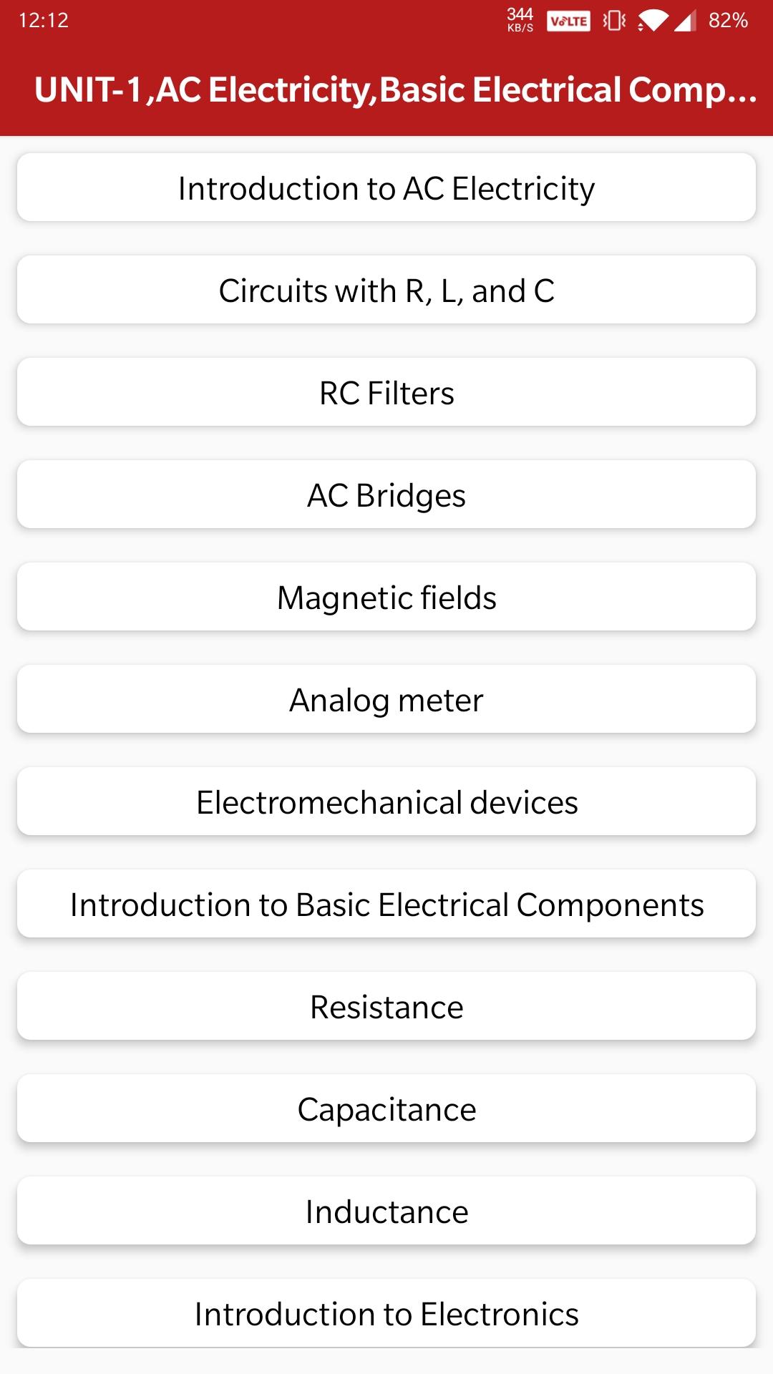Tap the 12:12 clock in status bar

[44, 21]
